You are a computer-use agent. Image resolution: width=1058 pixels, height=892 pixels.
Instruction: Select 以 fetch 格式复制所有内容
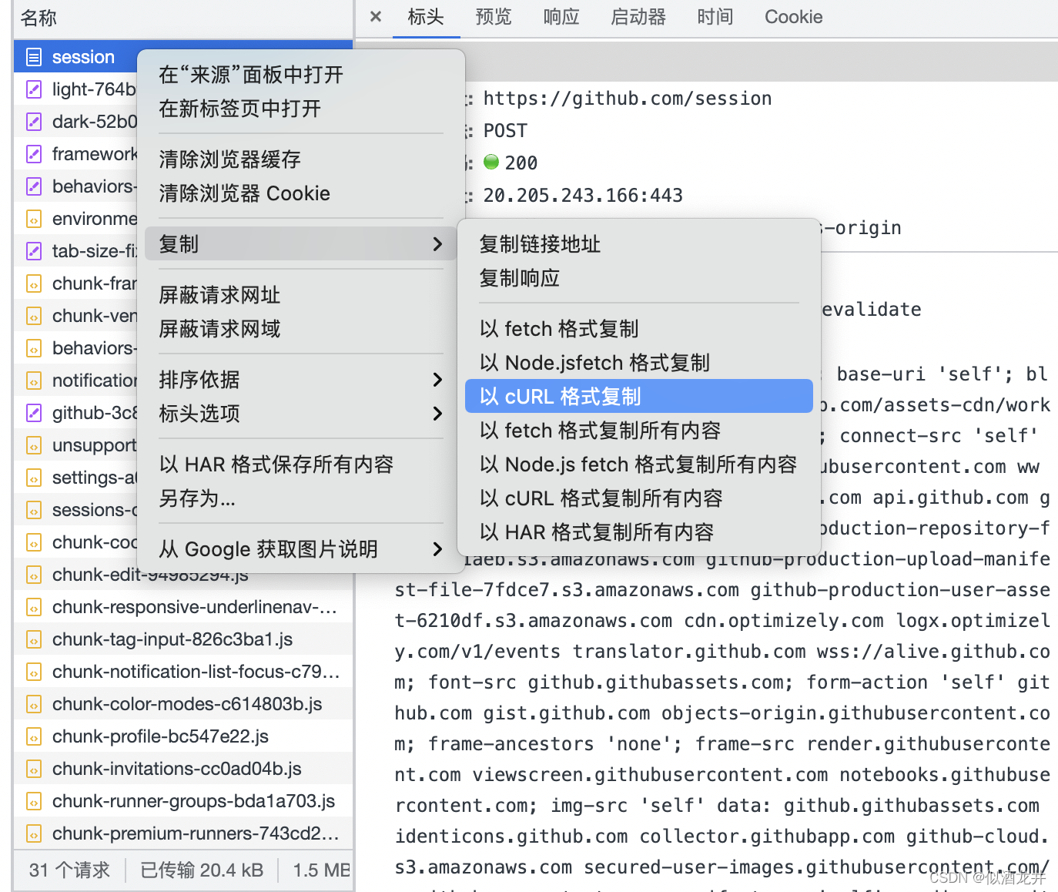(639, 431)
